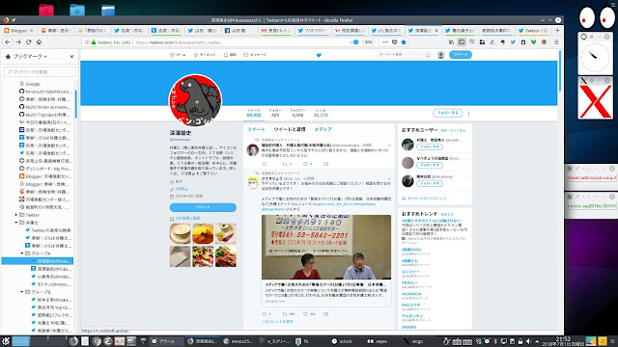The height and width of the screenshot is (347, 618).
Task: Open the profile three-dot more options
Action: (x=468, y=113)
